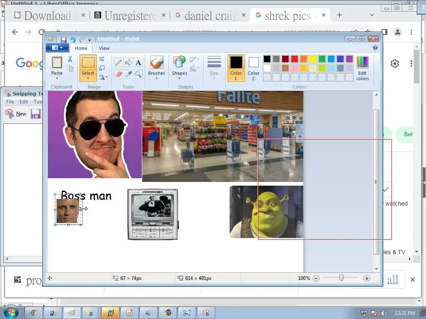Click the Redo arrow in Paint toolbar
426x319 pixels.
tap(82, 39)
